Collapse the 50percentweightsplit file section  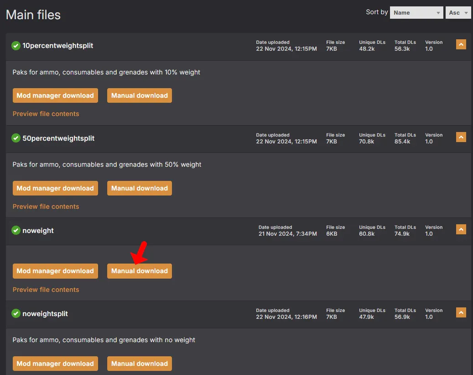461,137
